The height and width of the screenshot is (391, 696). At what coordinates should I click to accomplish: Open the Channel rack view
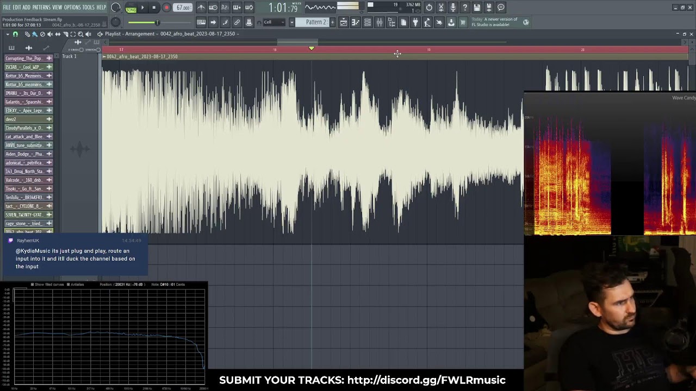click(368, 22)
